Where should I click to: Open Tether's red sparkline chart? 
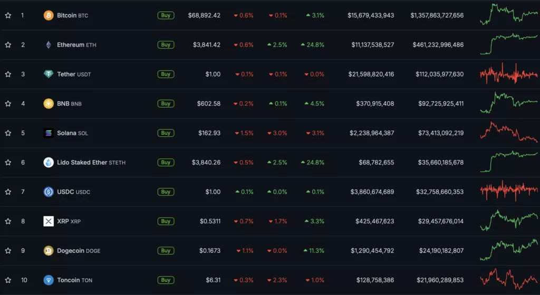[509, 73]
